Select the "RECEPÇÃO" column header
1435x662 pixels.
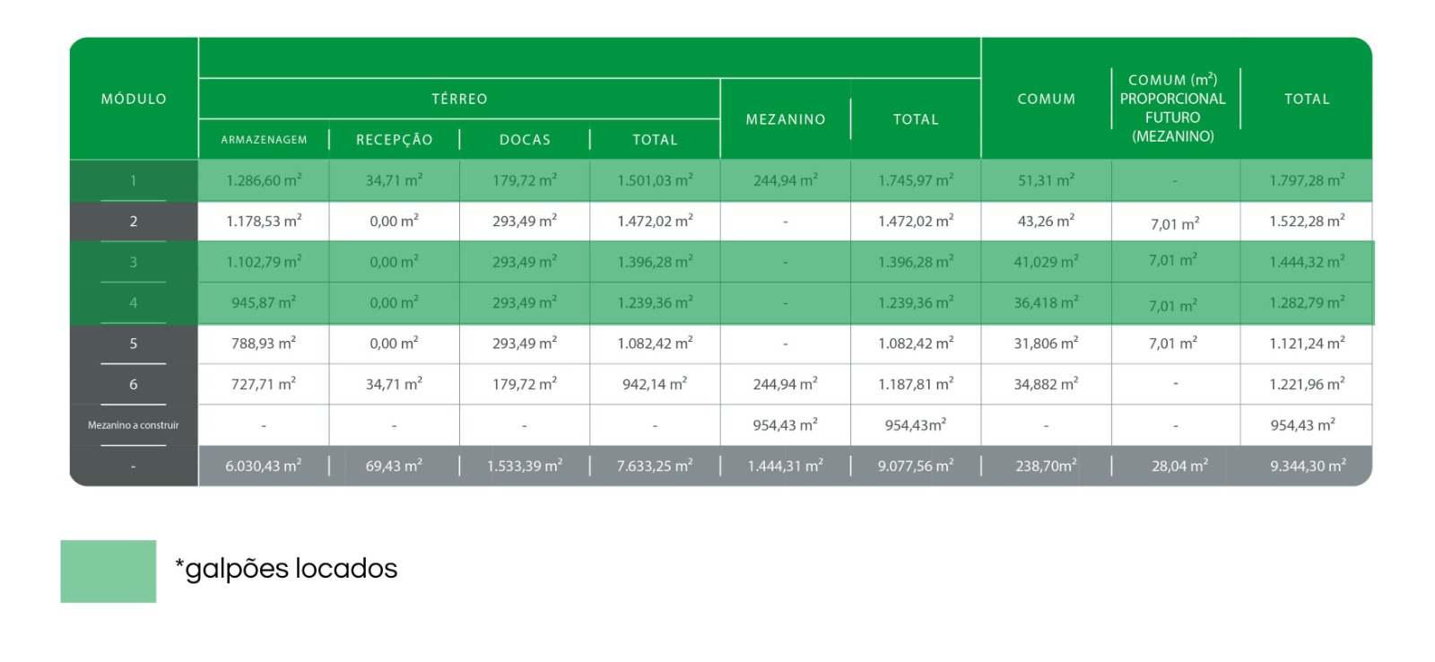click(395, 140)
